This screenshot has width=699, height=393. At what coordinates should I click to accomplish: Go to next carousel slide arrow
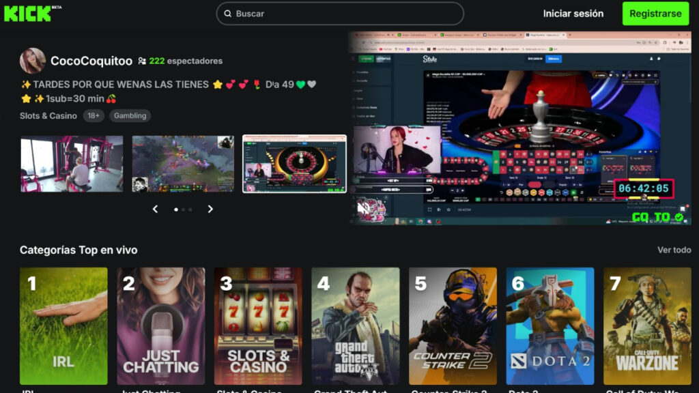coord(210,209)
